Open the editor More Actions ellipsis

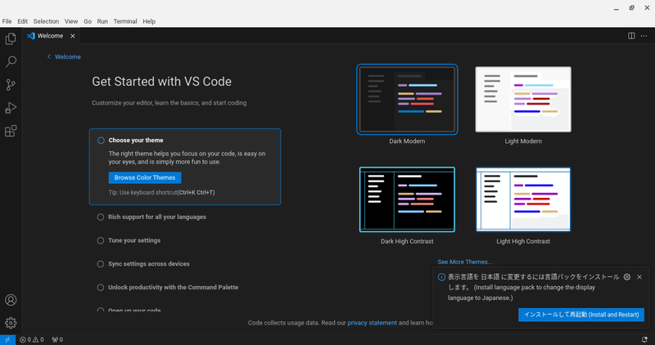644,36
